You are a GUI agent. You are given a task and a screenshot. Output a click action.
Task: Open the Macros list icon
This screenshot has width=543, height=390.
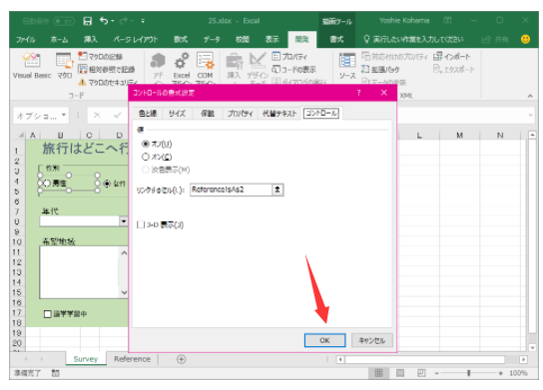point(65,65)
